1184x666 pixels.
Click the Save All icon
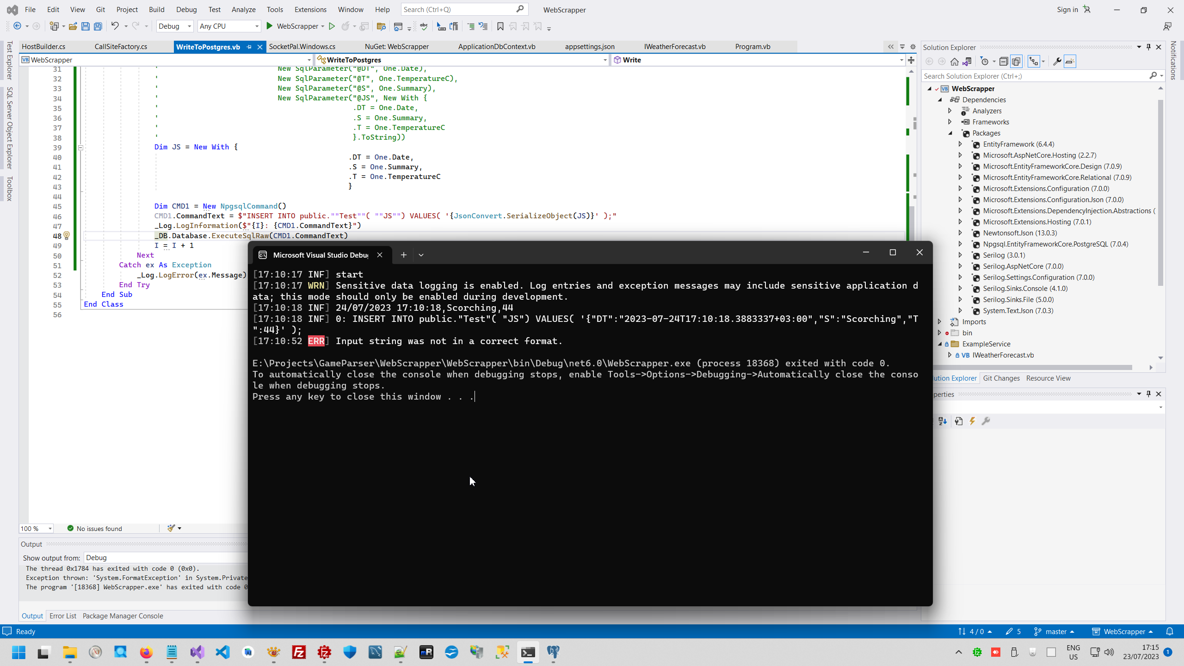pos(98,26)
